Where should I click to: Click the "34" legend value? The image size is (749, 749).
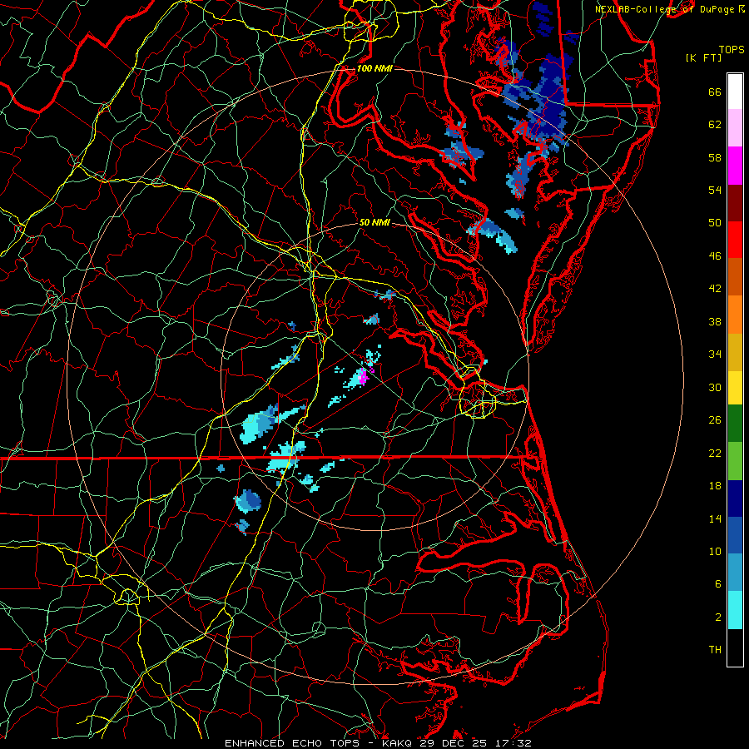point(715,355)
